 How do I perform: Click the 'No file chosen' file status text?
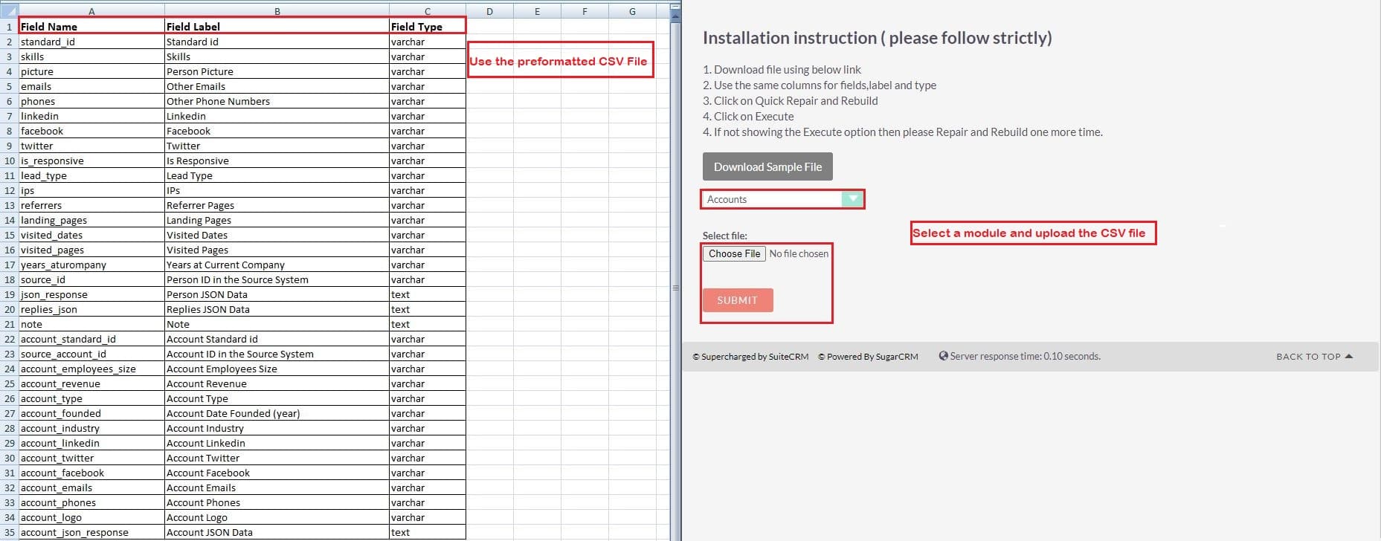799,253
